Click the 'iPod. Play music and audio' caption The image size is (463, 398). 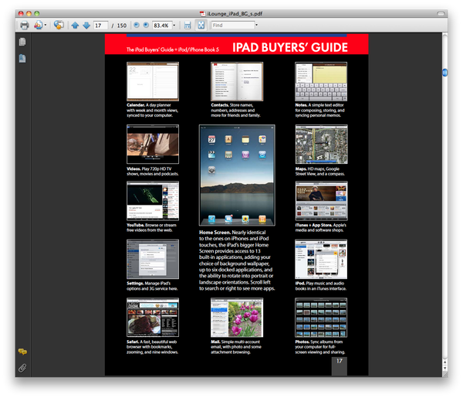coord(321,286)
